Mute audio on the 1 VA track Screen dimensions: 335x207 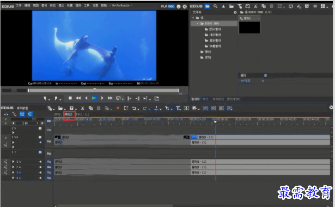tap(40, 142)
